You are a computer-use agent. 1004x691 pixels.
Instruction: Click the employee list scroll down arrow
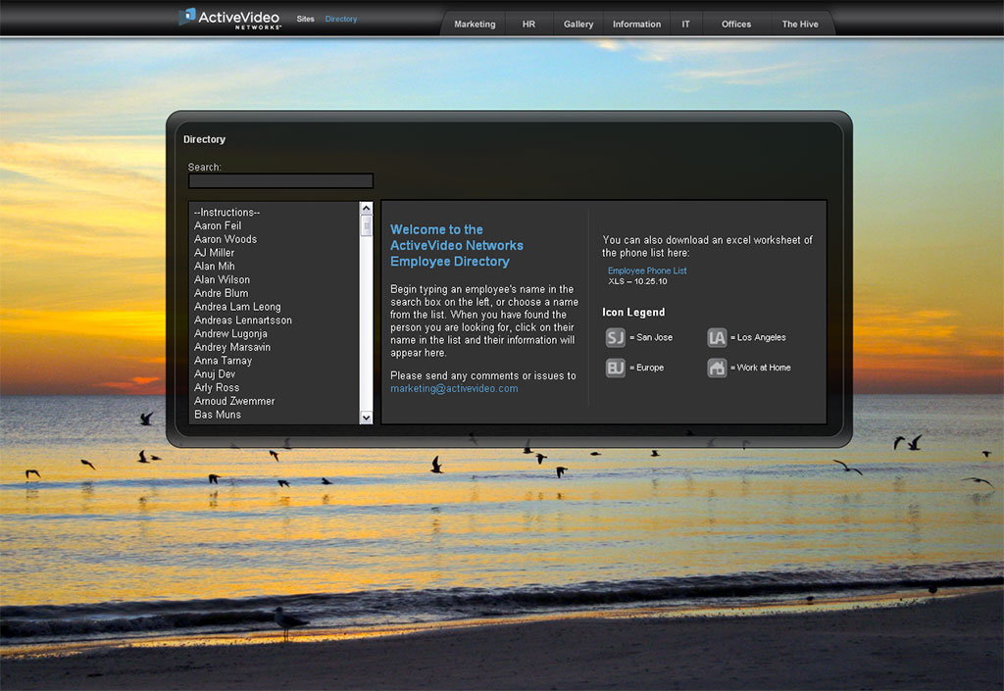tap(366, 418)
